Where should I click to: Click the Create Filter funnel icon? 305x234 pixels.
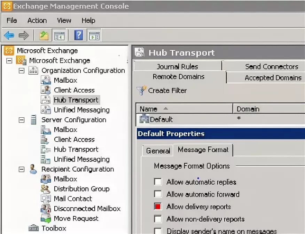tap(141, 90)
